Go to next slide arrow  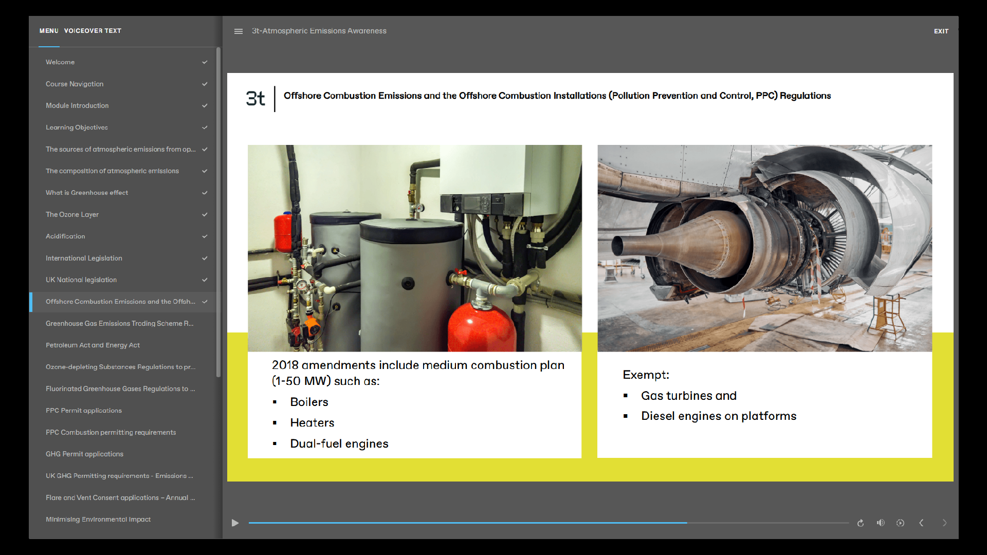(x=944, y=523)
